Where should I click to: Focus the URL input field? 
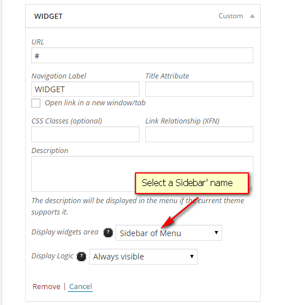(142, 55)
